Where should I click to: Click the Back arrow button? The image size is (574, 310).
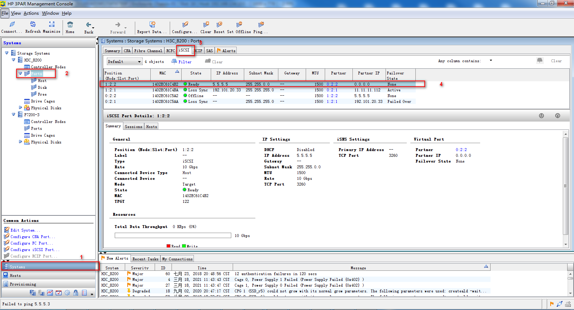coord(88,24)
